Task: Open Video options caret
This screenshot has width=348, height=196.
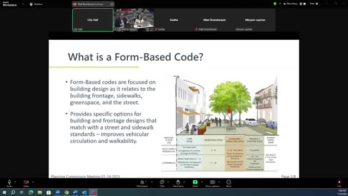Action: (x=33, y=182)
